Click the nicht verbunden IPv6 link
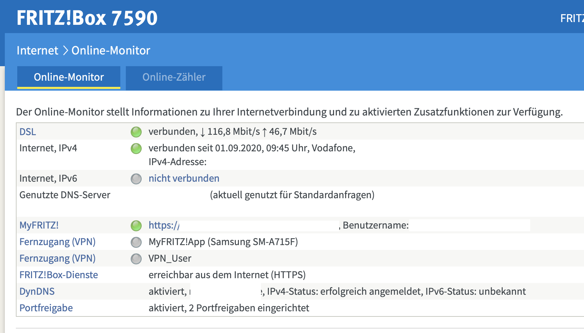The height and width of the screenshot is (333, 584). click(184, 178)
